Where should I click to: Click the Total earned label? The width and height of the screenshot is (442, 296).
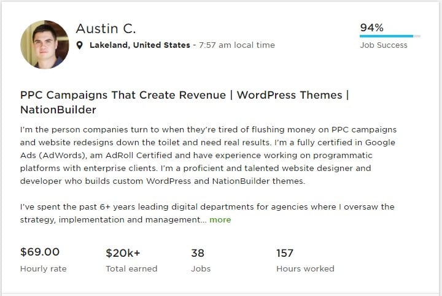pos(131,268)
